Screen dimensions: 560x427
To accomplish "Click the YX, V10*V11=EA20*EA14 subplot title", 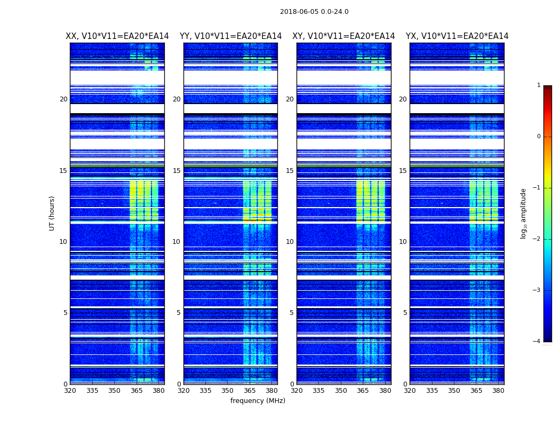I will pyautogui.click(x=457, y=36).
